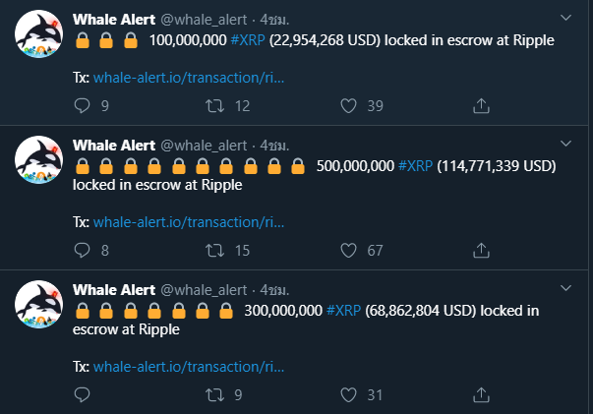Open options chevron on 100,000,000 XRP tweet
This screenshot has height=414, width=593.
pos(565,18)
